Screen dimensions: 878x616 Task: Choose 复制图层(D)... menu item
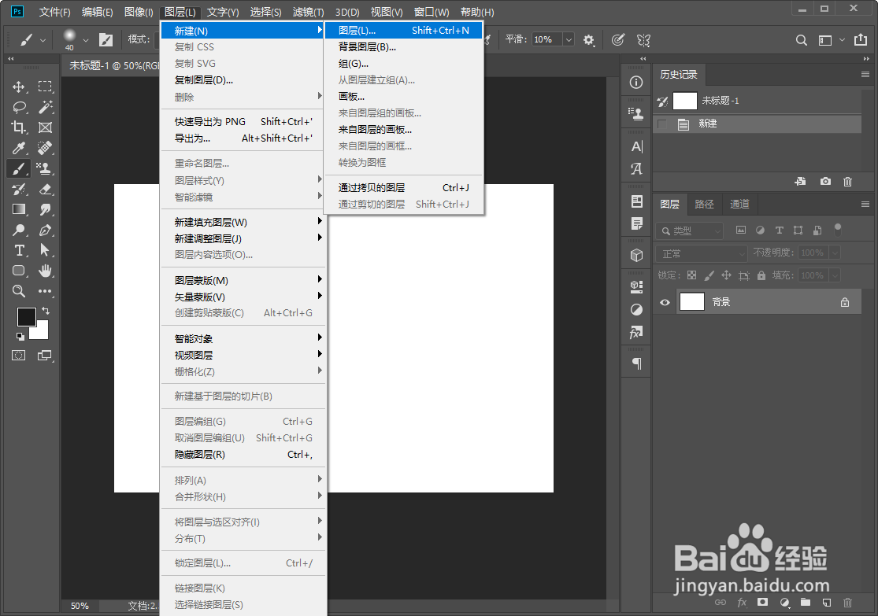pyautogui.click(x=243, y=80)
